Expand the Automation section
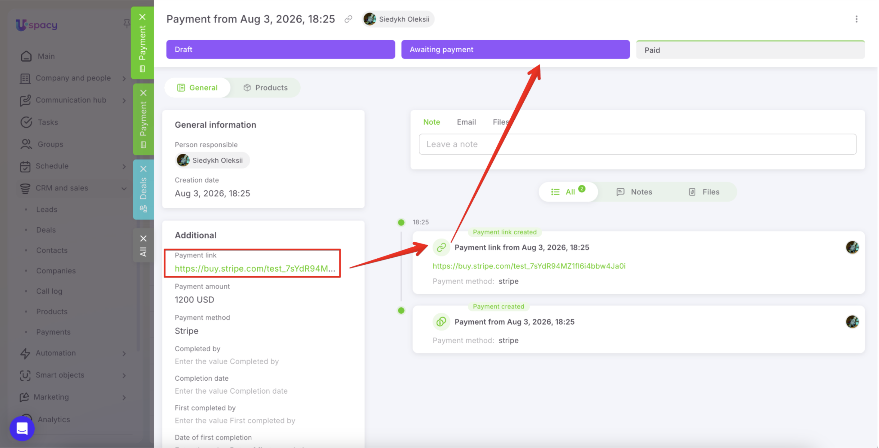Viewport: 879px width, 448px height. (x=124, y=353)
